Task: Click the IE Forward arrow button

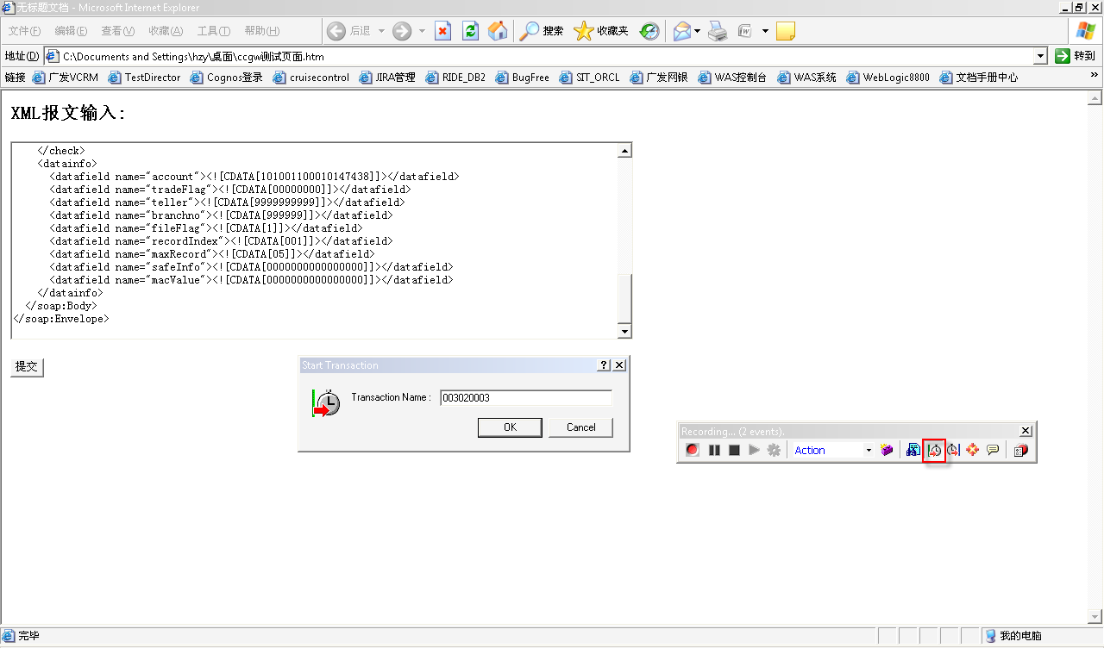Action: [401, 31]
